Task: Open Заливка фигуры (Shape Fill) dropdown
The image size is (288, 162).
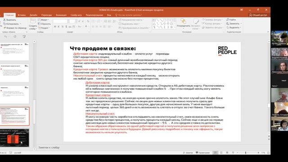Action: point(212,19)
